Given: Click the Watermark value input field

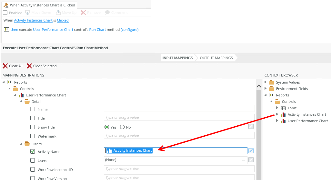Looking at the screenshot, I should click(x=179, y=135).
